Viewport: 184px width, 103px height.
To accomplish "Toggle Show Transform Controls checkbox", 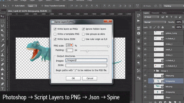I will point(42,6).
